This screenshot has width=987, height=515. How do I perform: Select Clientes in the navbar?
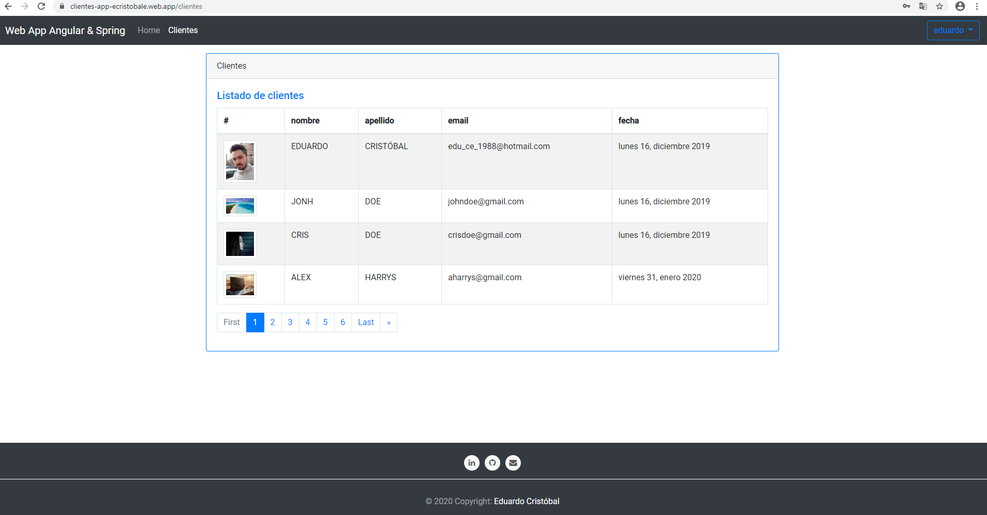(183, 30)
